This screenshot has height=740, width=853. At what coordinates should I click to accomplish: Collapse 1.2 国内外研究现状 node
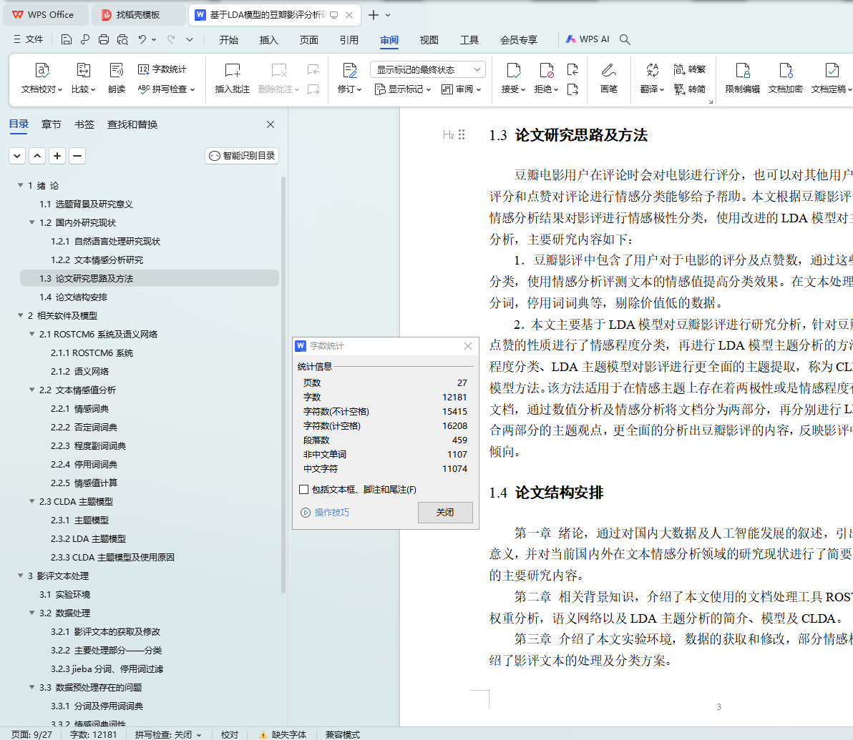click(x=31, y=222)
